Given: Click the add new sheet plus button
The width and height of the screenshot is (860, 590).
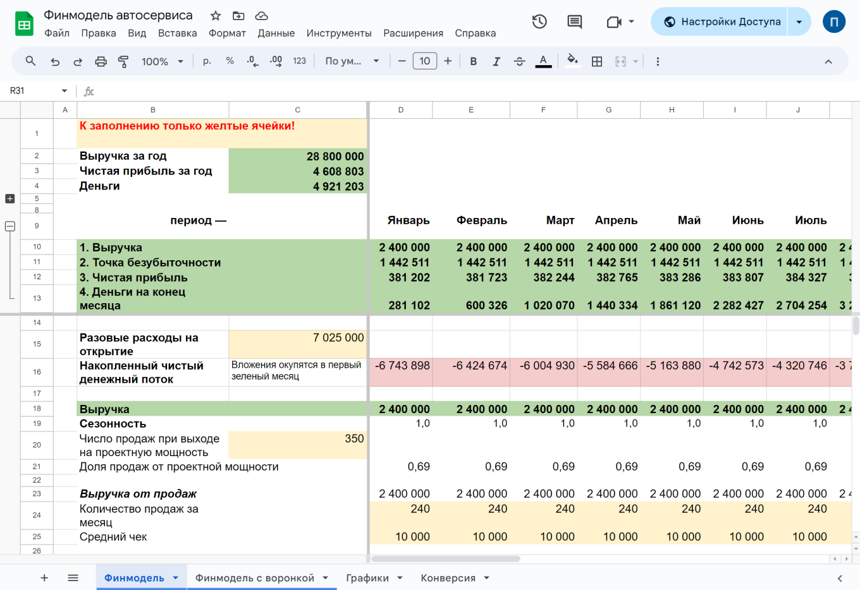Looking at the screenshot, I should [x=44, y=578].
